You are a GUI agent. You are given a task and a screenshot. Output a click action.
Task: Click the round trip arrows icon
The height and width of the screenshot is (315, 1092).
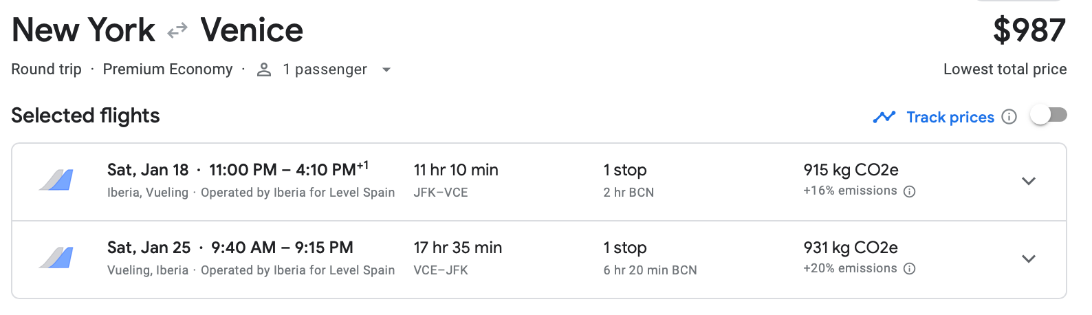tap(177, 30)
